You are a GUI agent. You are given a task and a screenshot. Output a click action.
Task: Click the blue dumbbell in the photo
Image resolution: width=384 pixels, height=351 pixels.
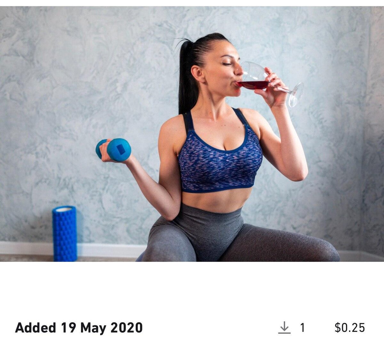tap(114, 149)
